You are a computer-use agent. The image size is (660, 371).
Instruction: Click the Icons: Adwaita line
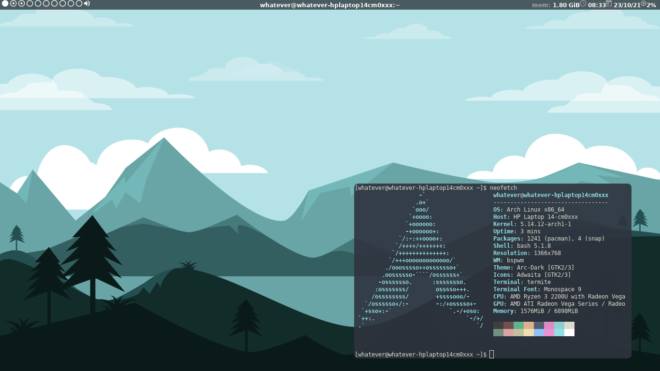coord(532,275)
